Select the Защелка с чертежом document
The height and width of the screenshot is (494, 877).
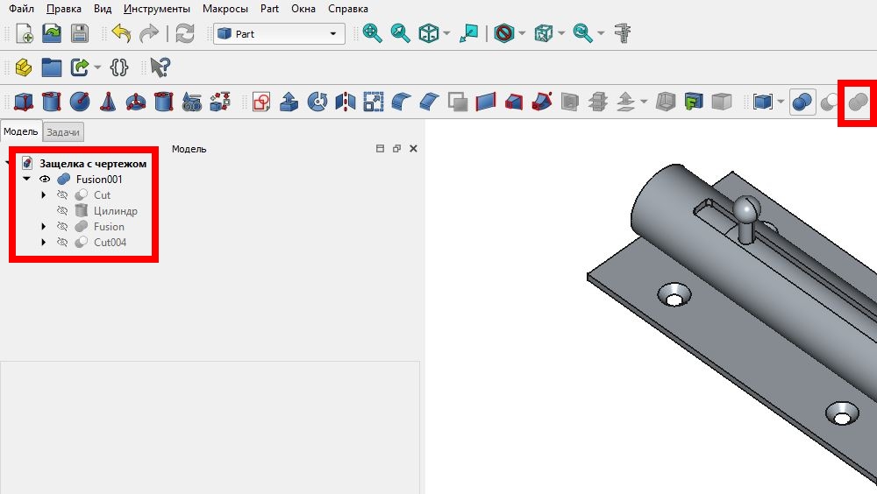tap(93, 164)
